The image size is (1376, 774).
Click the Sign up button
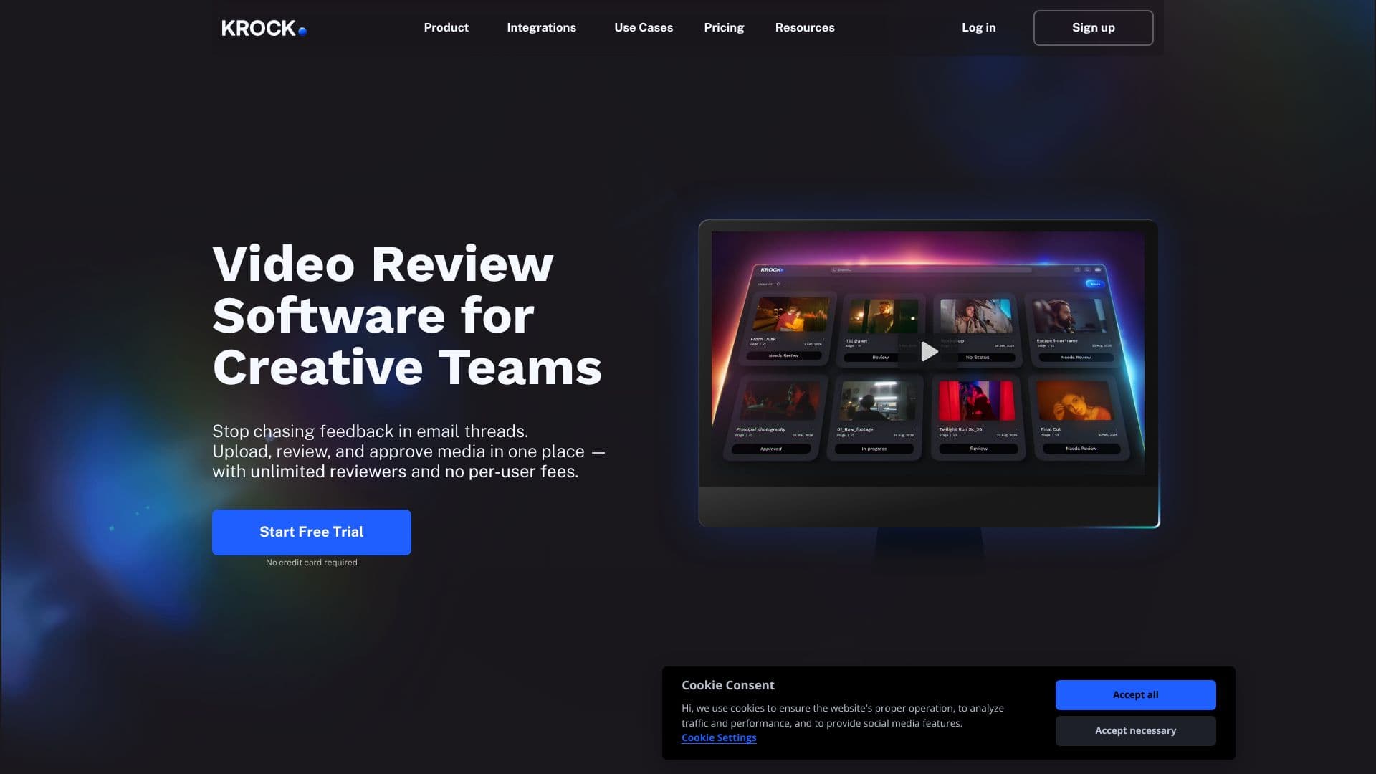tap(1093, 28)
